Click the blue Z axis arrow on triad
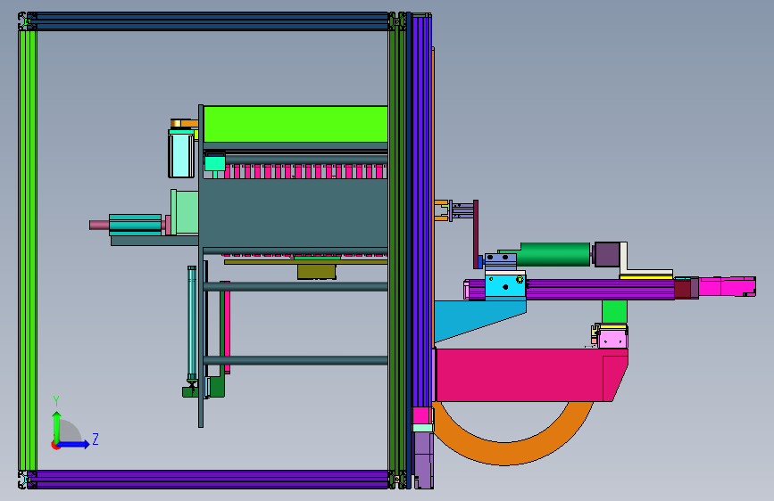 click(x=74, y=444)
